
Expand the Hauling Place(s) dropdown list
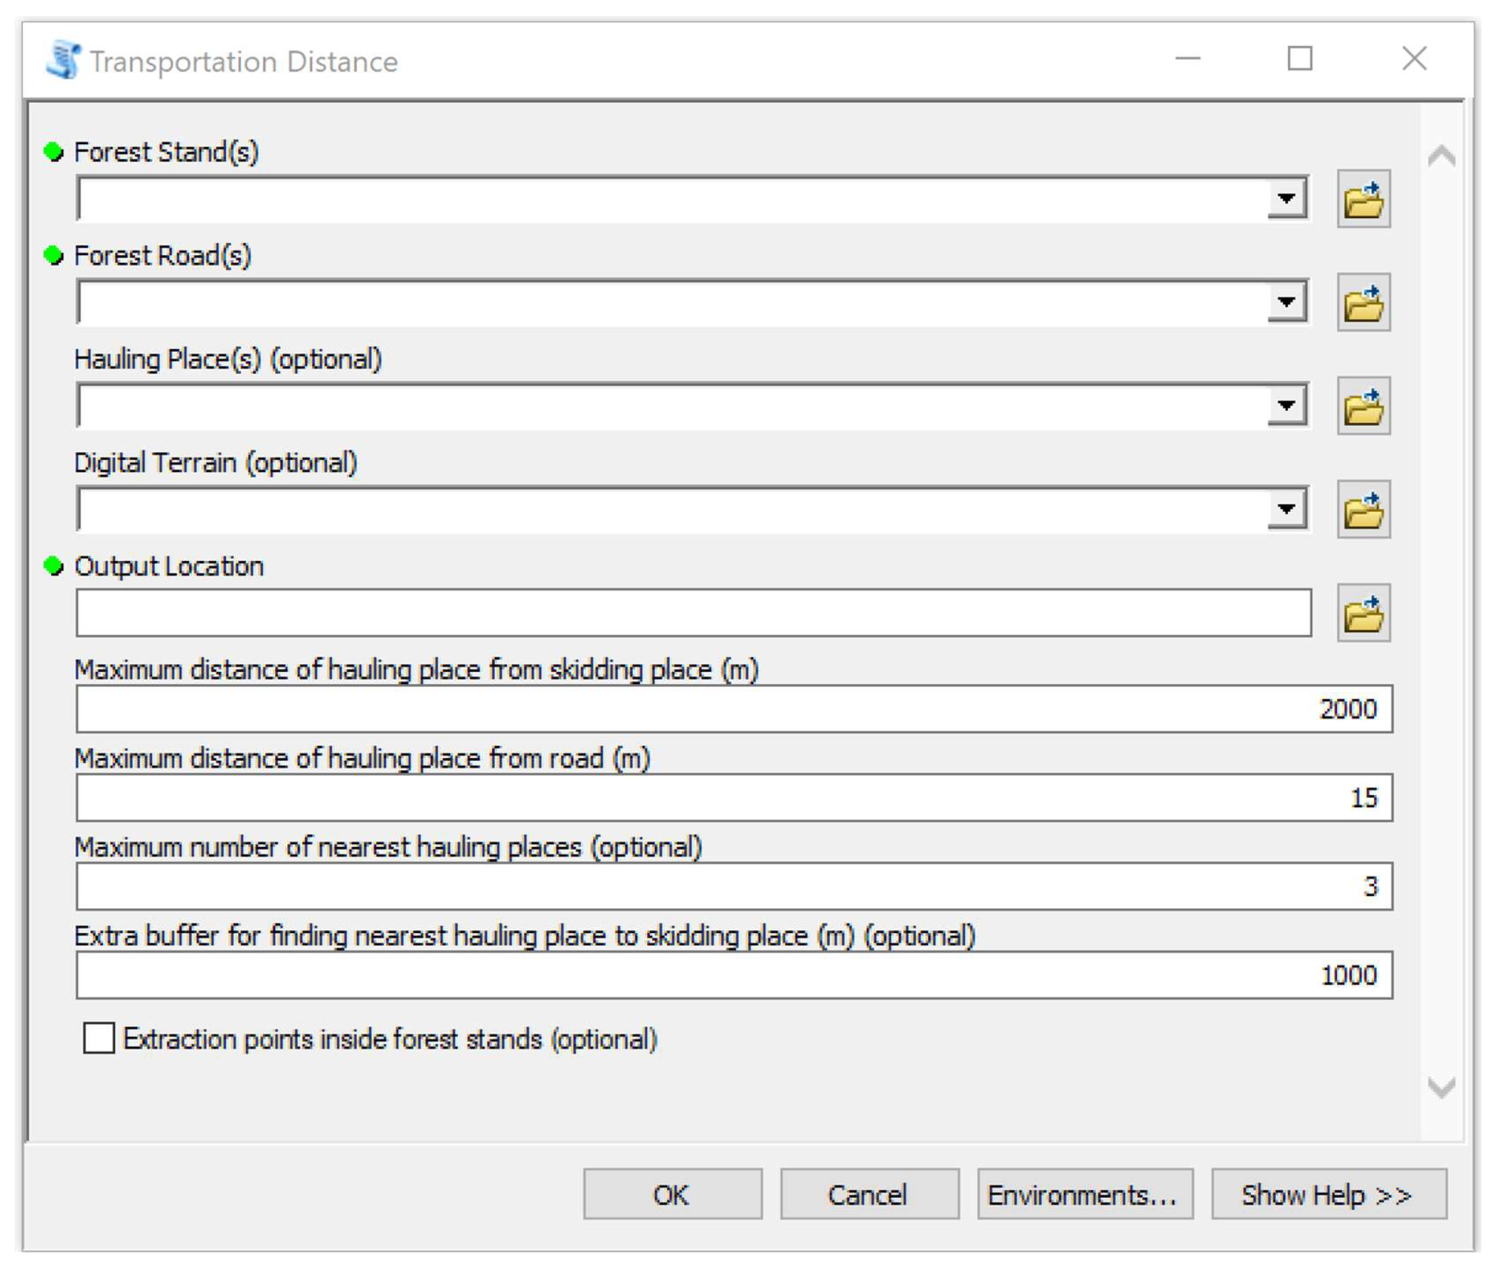[x=1287, y=405]
